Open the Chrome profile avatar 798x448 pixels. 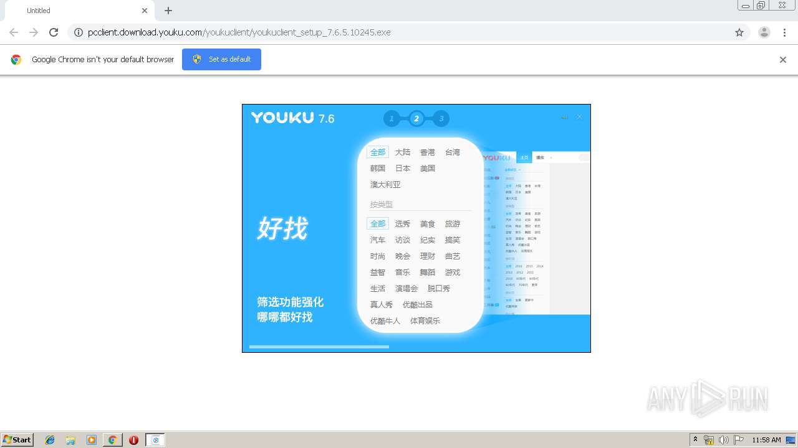click(764, 32)
